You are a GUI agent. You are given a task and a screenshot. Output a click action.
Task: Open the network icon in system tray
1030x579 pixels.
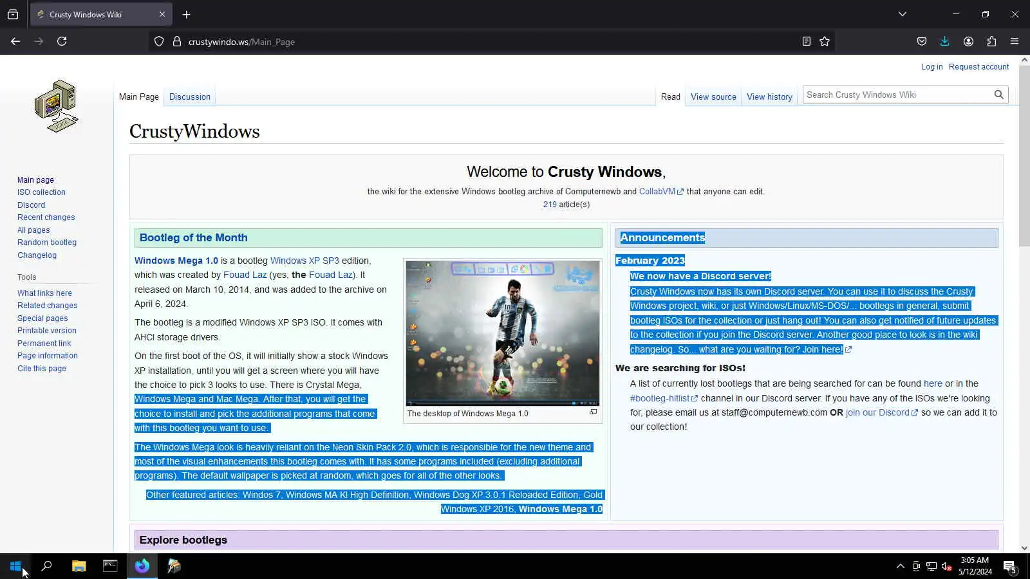point(932,566)
